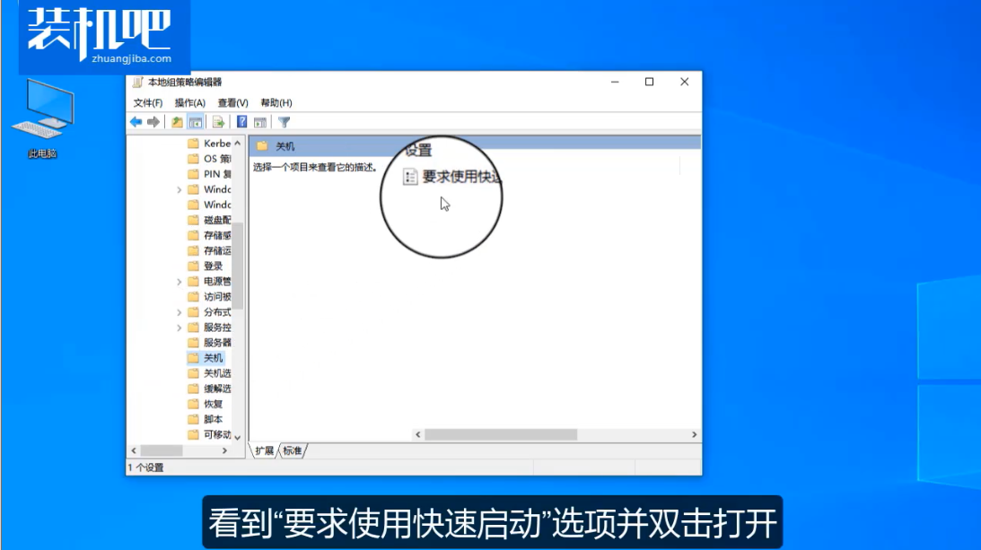Select the 关机选项 folder in tree
981x550 pixels.
pyautogui.click(x=216, y=373)
